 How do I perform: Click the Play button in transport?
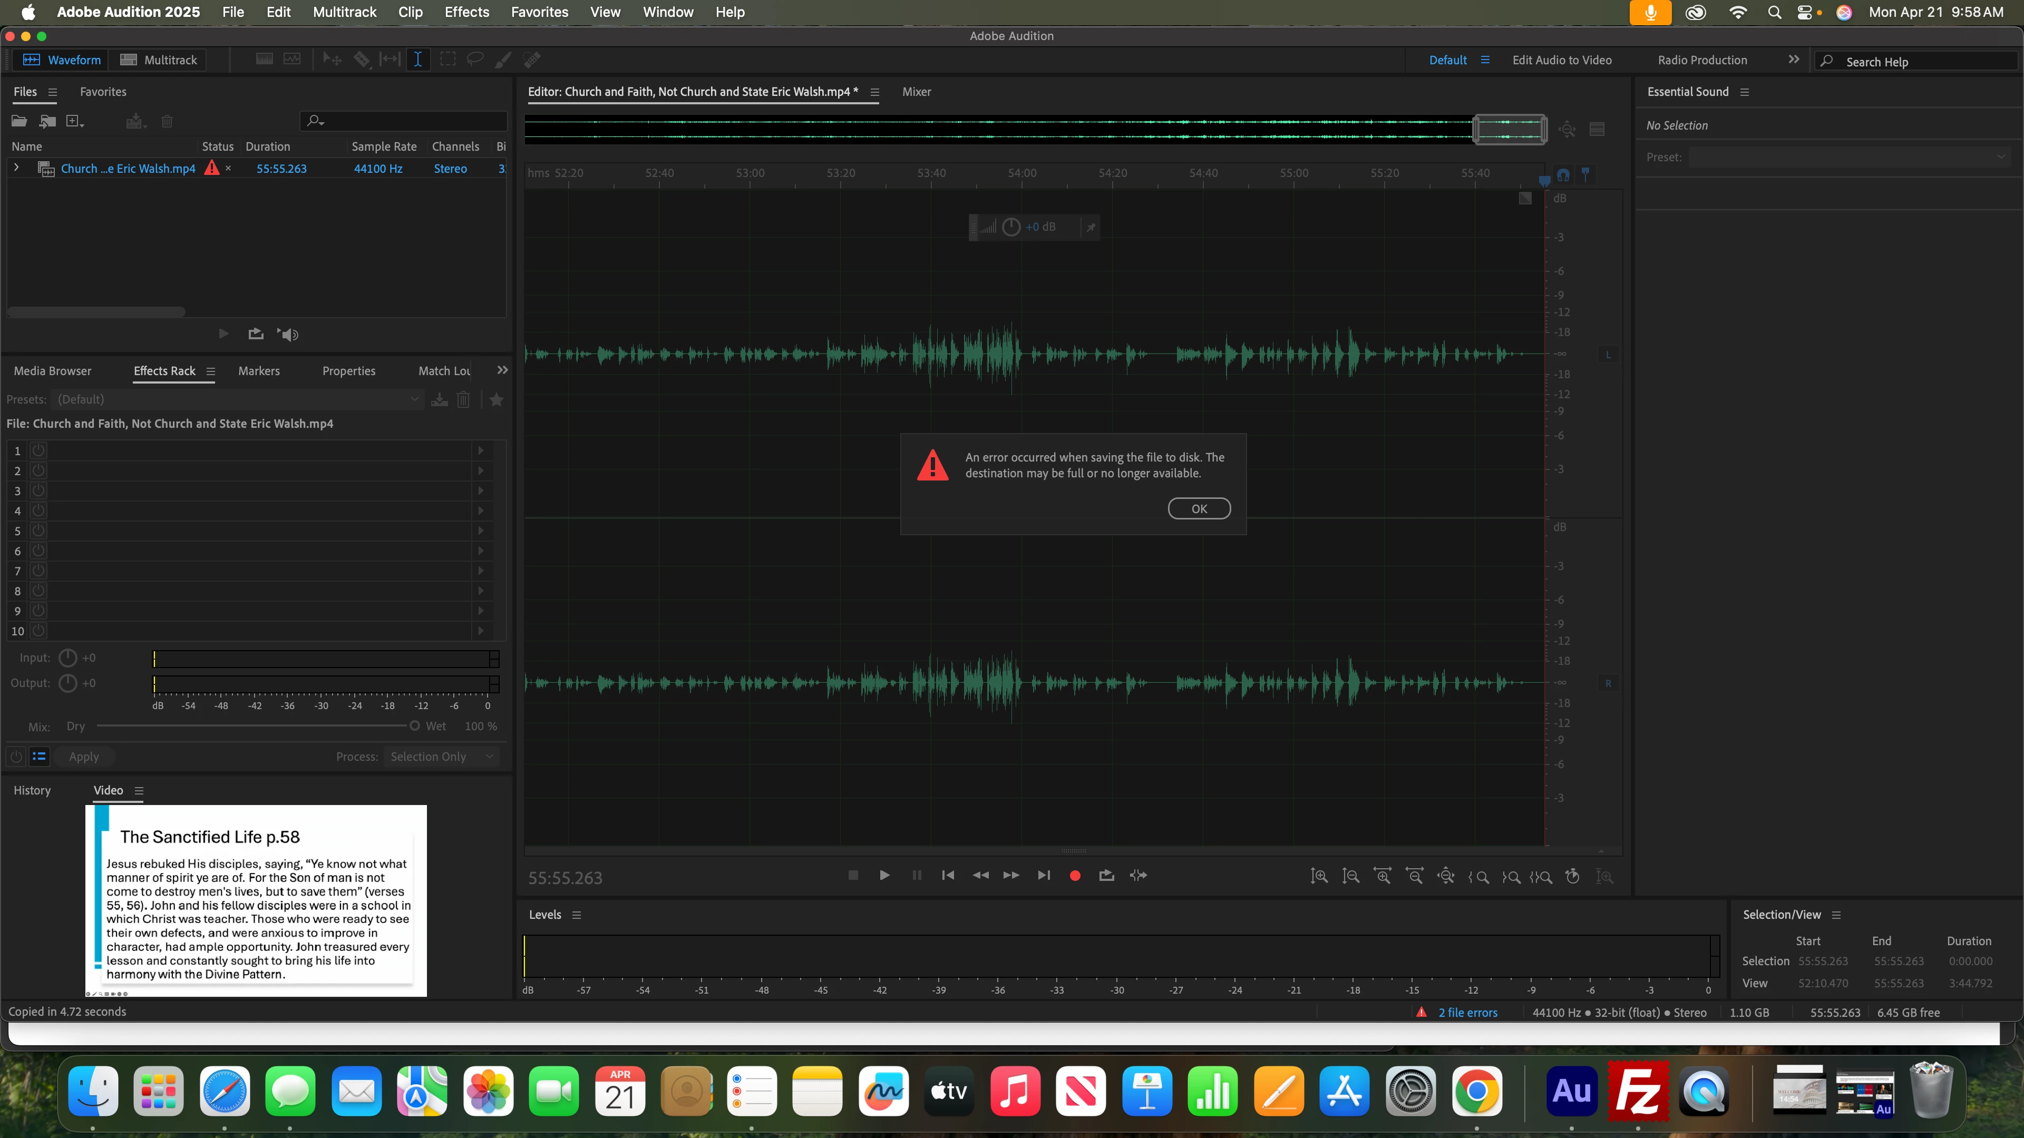(885, 876)
